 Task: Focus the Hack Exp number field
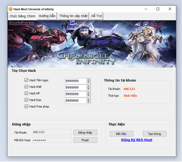point(76,101)
